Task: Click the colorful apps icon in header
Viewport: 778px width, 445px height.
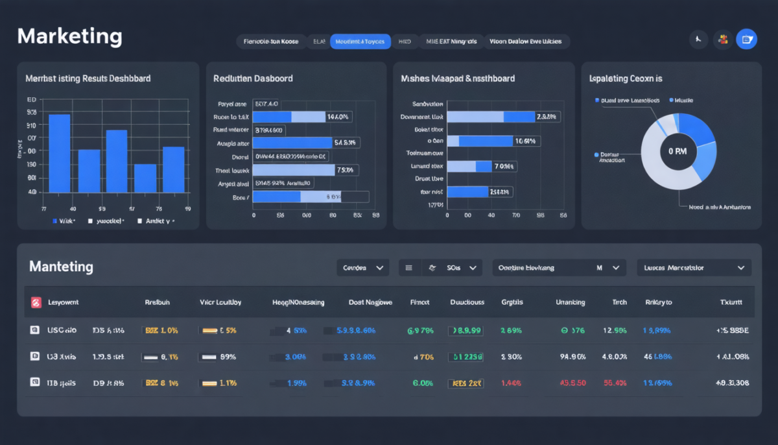Action: 723,40
